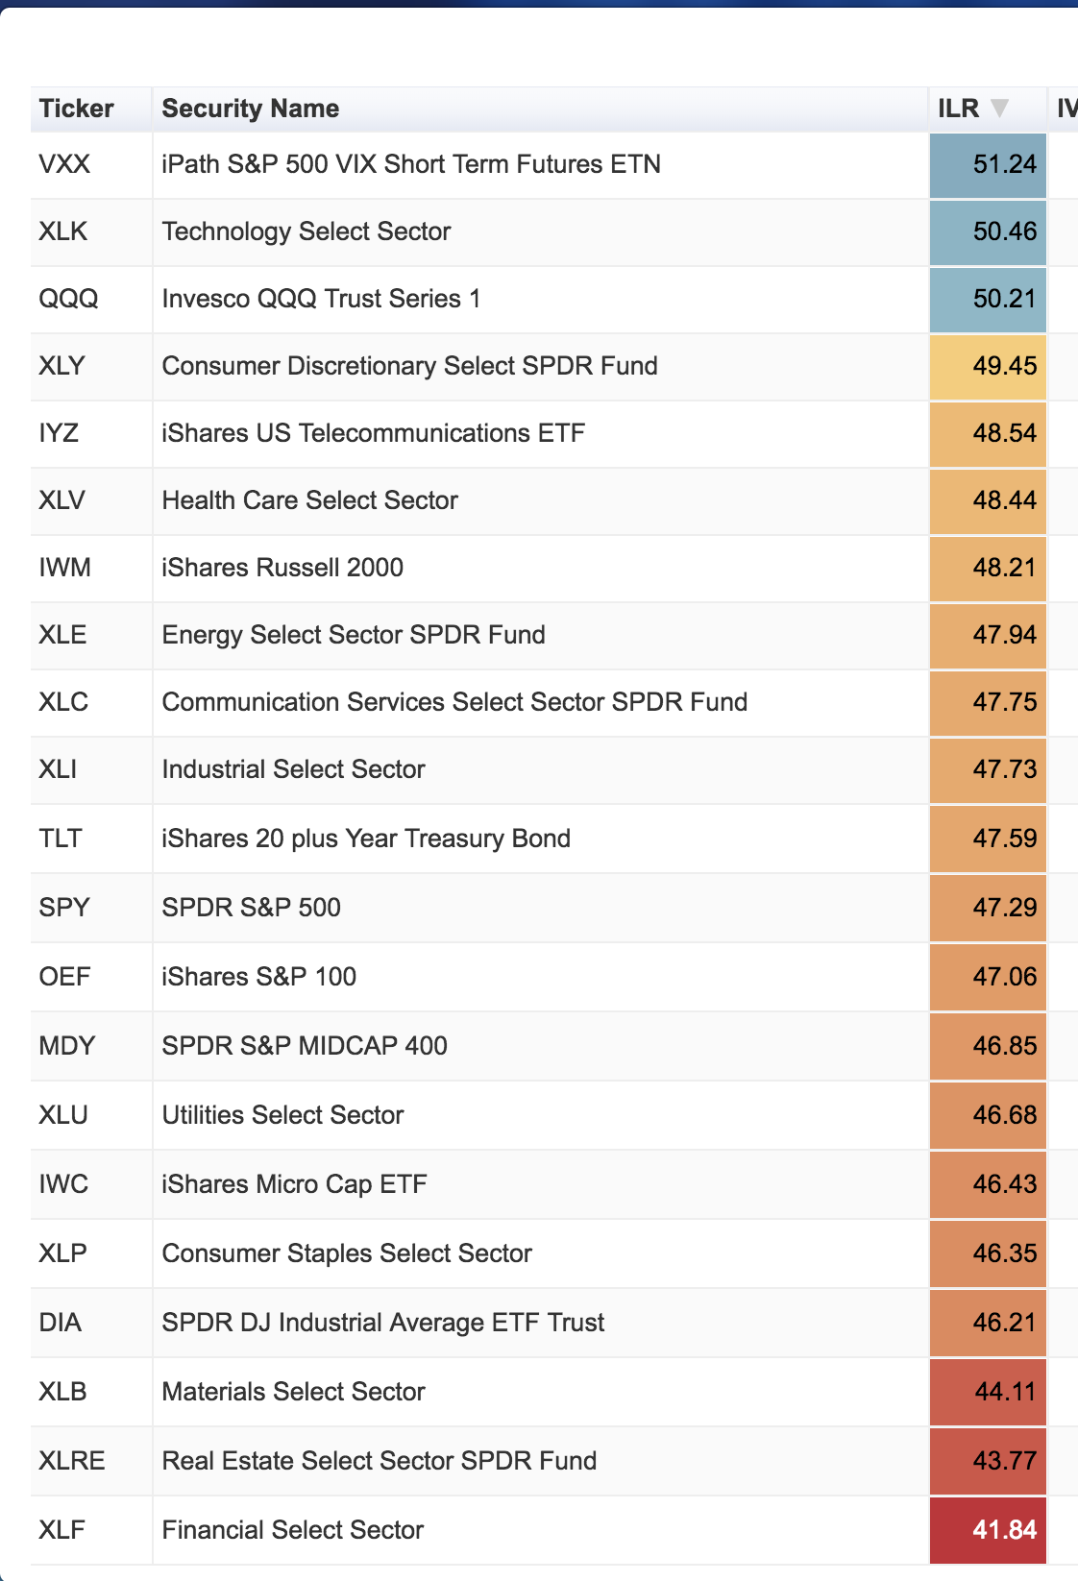Click Health Care Select Sector name
This screenshot has height=1581, width=1078.
pyautogui.click(x=310, y=500)
